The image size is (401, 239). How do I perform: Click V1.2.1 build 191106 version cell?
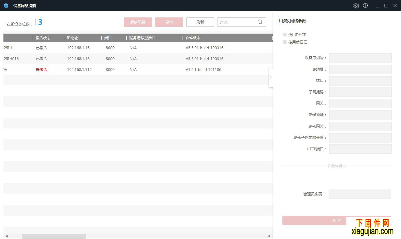coord(203,69)
